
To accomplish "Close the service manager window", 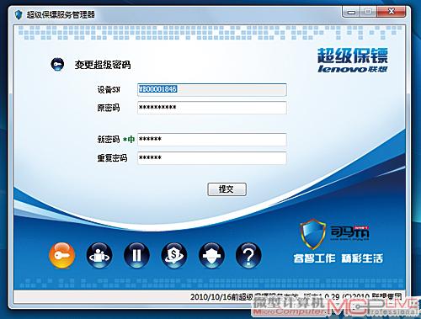I will [392, 12].
